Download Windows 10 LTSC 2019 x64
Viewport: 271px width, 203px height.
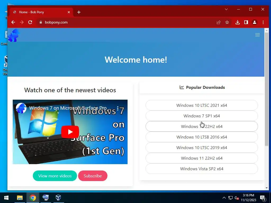(202, 147)
